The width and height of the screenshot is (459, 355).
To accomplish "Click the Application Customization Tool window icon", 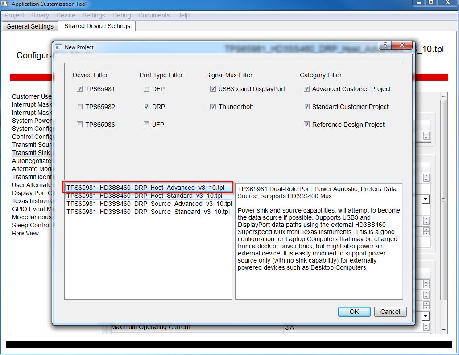I will tap(4, 4).
